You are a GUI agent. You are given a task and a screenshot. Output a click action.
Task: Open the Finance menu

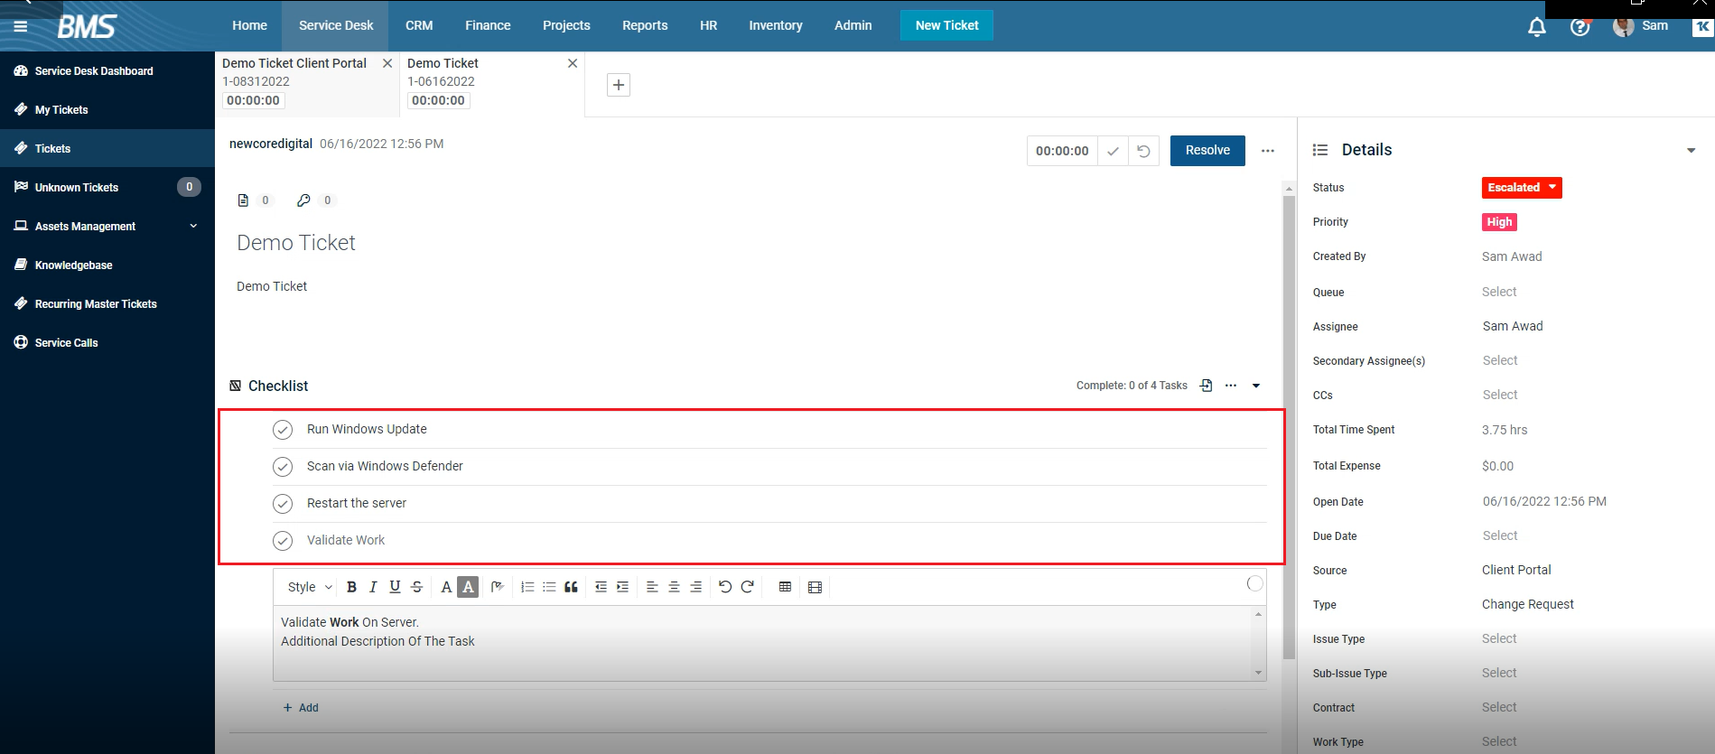pyautogui.click(x=488, y=25)
